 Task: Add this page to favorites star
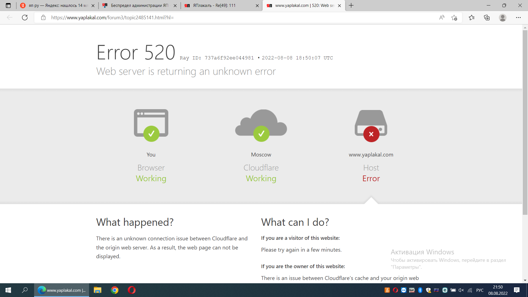click(454, 18)
